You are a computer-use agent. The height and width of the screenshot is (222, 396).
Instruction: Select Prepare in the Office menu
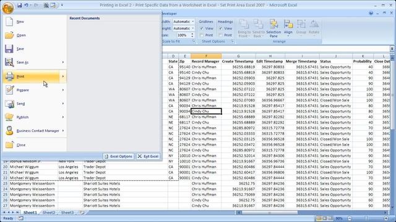pyautogui.click(x=35, y=90)
